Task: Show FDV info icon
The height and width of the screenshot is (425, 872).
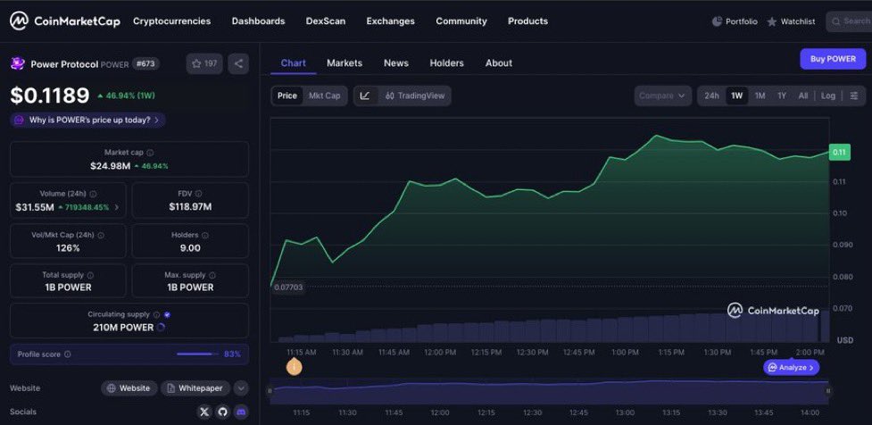Action: pyautogui.click(x=199, y=194)
